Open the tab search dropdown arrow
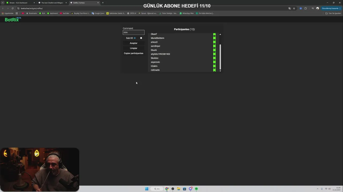The image size is (343, 192). click(x=2, y=3)
